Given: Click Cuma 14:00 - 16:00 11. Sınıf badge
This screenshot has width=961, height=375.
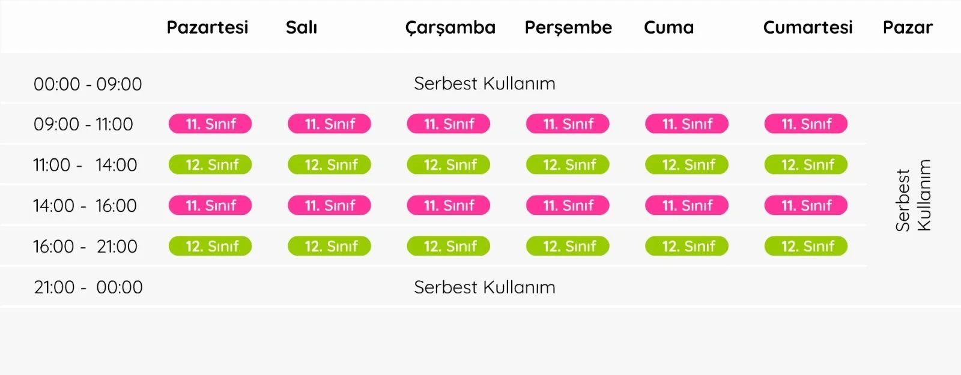Looking at the screenshot, I should tap(687, 206).
